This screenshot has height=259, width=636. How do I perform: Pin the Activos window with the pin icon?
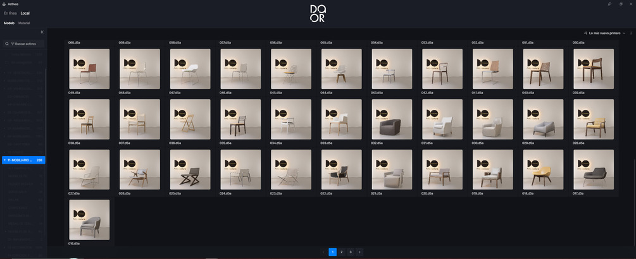point(609,4)
